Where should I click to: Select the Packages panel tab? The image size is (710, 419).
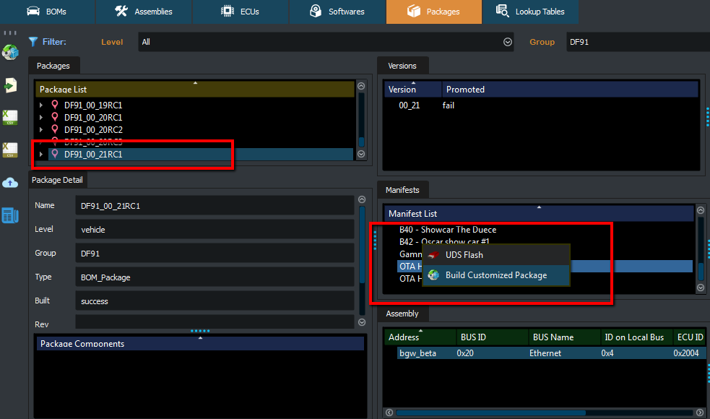pyautogui.click(x=53, y=66)
